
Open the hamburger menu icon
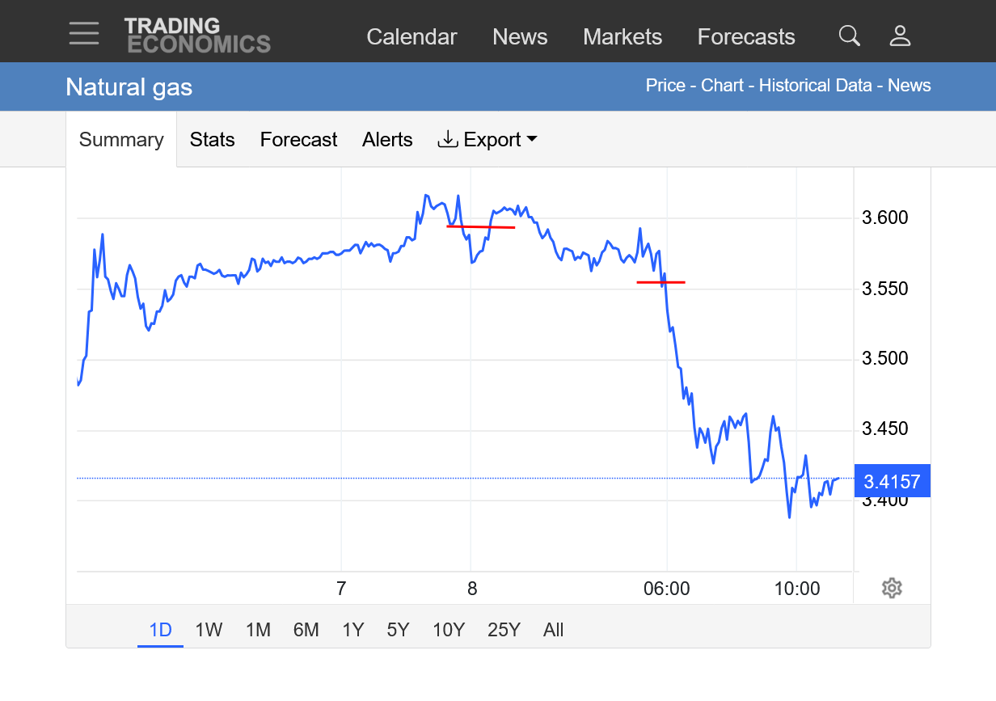pyautogui.click(x=84, y=34)
